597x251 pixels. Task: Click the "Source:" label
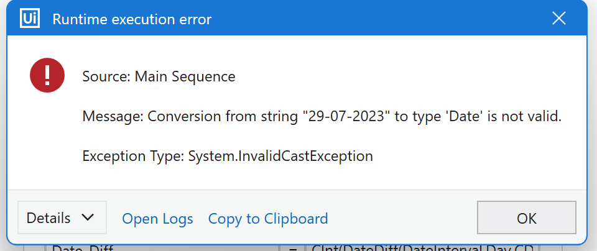click(x=106, y=77)
